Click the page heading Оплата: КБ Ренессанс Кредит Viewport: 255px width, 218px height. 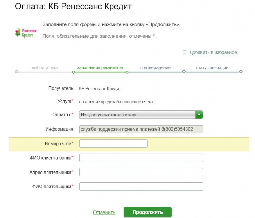73,6
